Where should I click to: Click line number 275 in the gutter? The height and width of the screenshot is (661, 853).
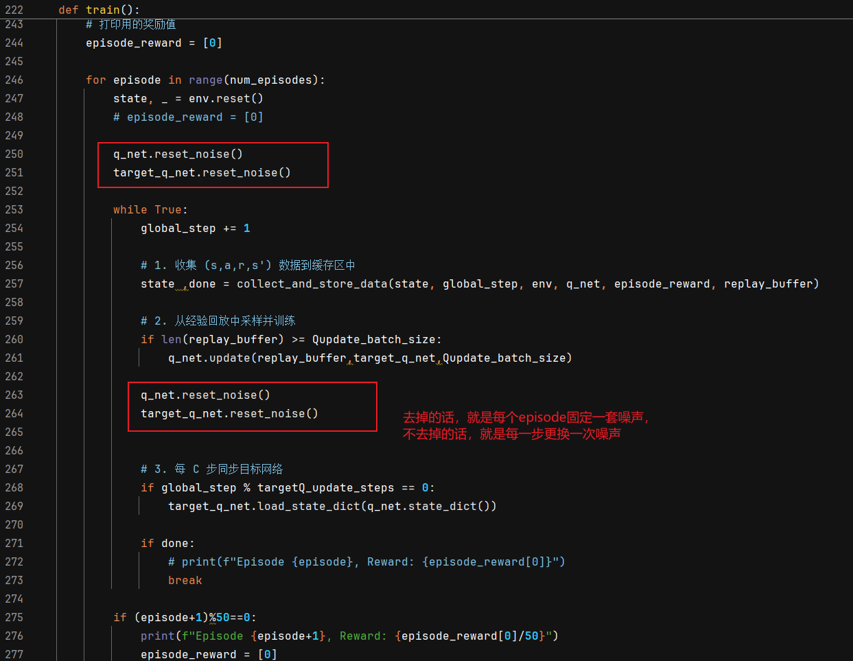[x=14, y=618]
